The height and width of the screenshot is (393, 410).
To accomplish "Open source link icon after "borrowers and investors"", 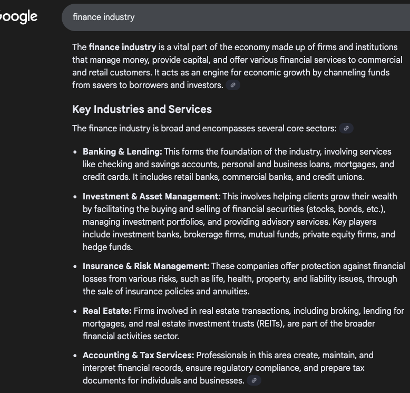I will point(233,85).
